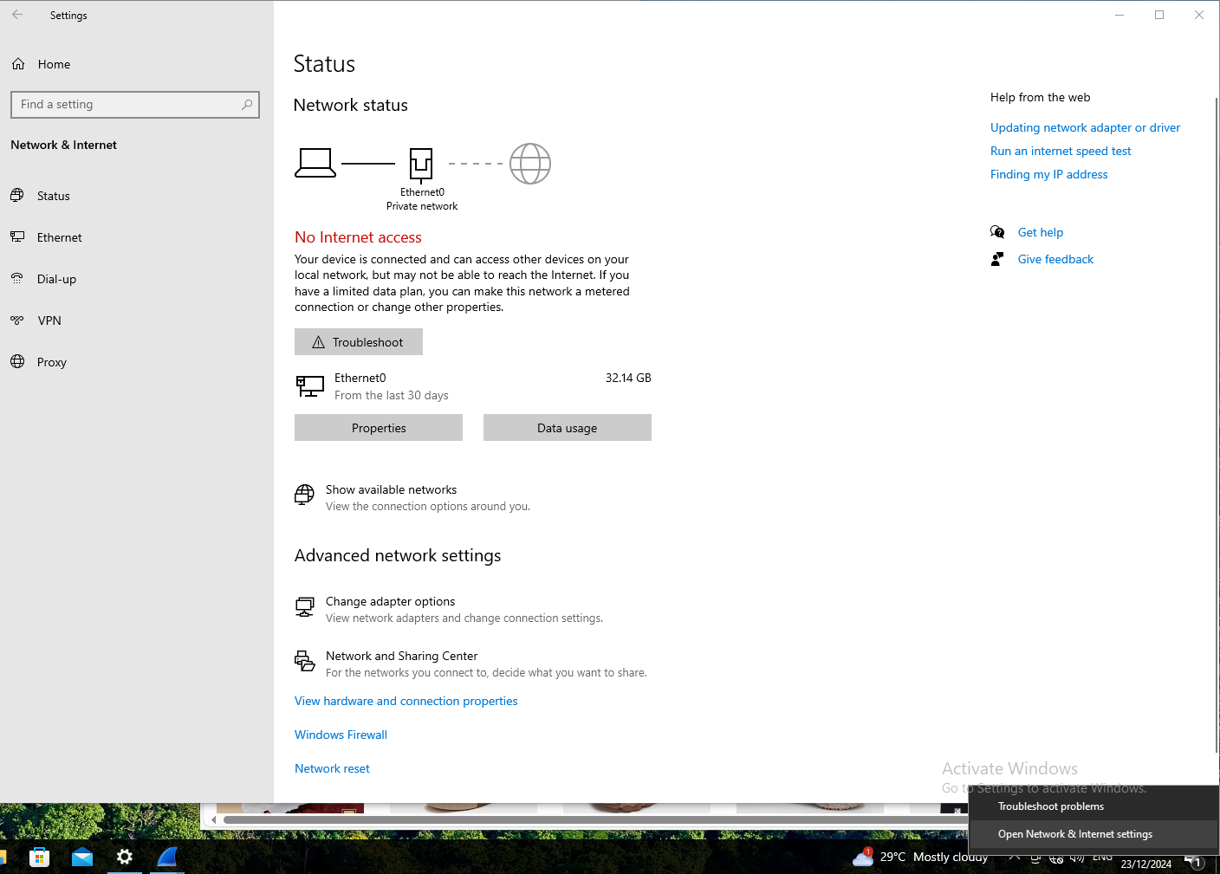Open Settings Home page

pos(54,64)
